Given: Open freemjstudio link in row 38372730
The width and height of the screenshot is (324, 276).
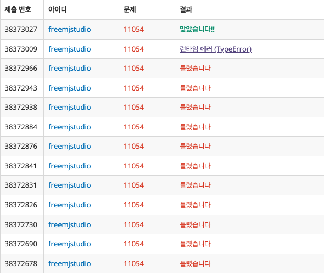Looking at the screenshot, I should (69, 225).
